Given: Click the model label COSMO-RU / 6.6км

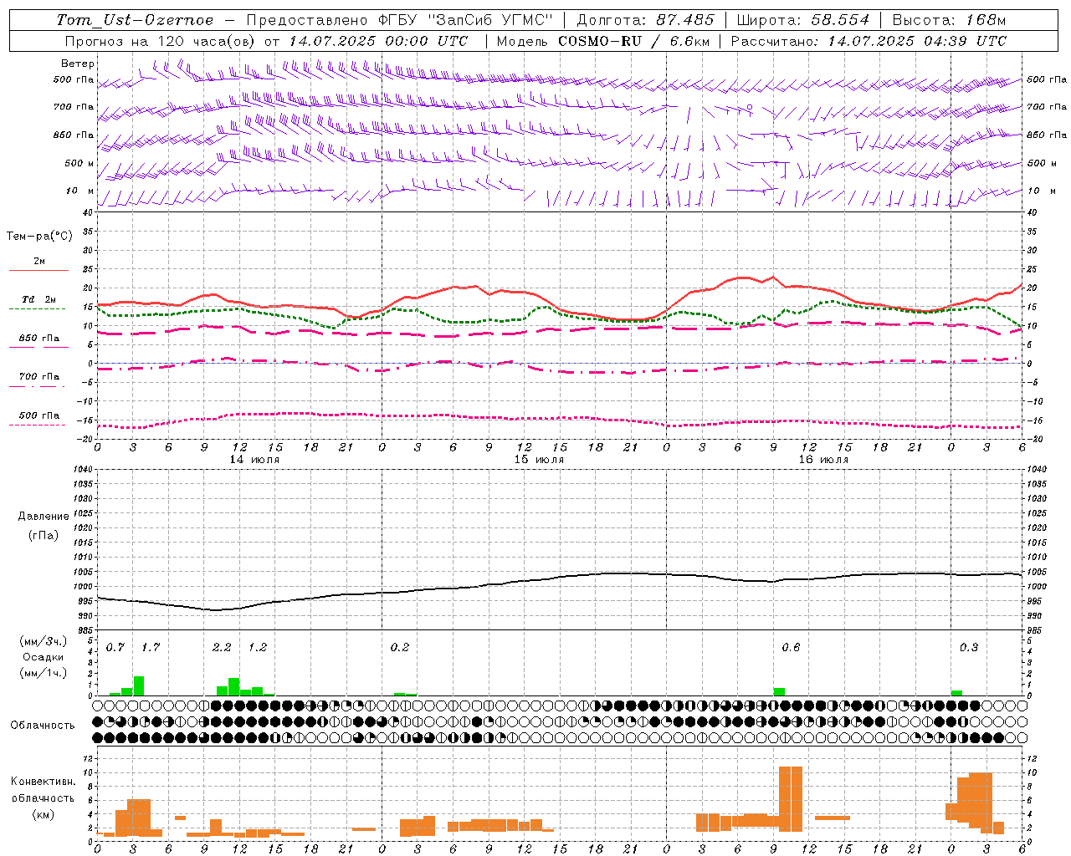Looking at the screenshot, I should 633,41.
